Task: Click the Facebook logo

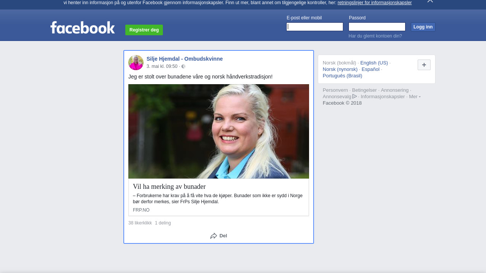Action: click(x=82, y=28)
